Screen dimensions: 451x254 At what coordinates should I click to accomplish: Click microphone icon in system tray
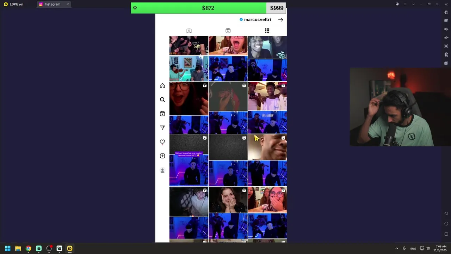(x=404, y=248)
